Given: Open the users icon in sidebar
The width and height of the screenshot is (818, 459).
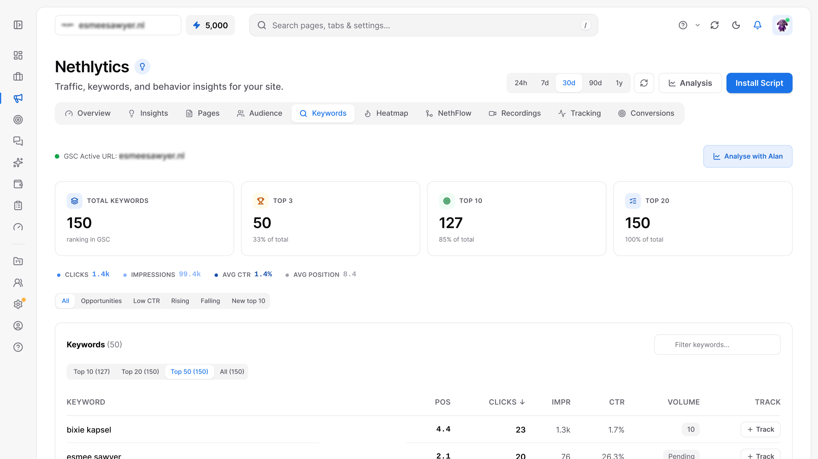Looking at the screenshot, I should 18,283.
